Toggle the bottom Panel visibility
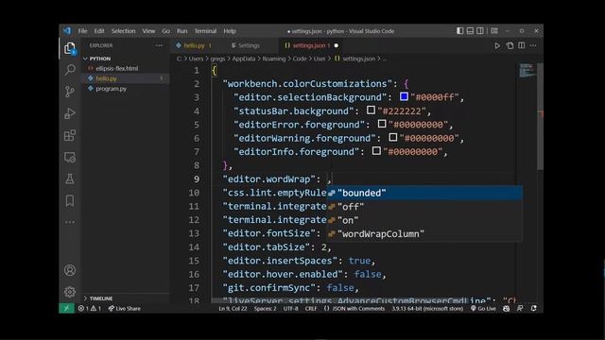Screen dimensions: 605x340 pyautogui.click(x=470, y=31)
